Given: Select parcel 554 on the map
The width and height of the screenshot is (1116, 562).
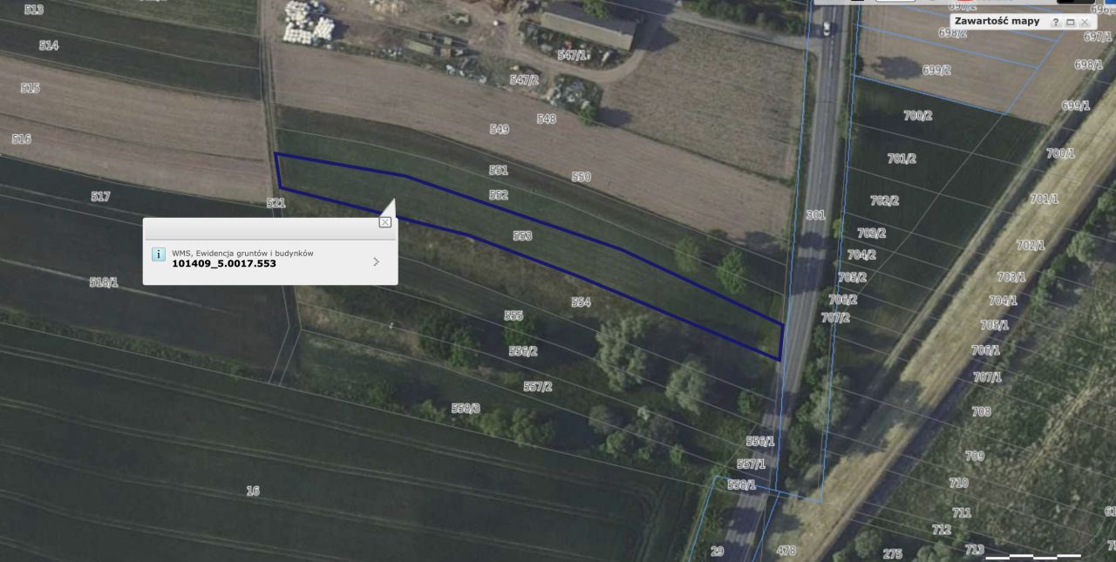Looking at the screenshot, I should (x=581, y=302).
